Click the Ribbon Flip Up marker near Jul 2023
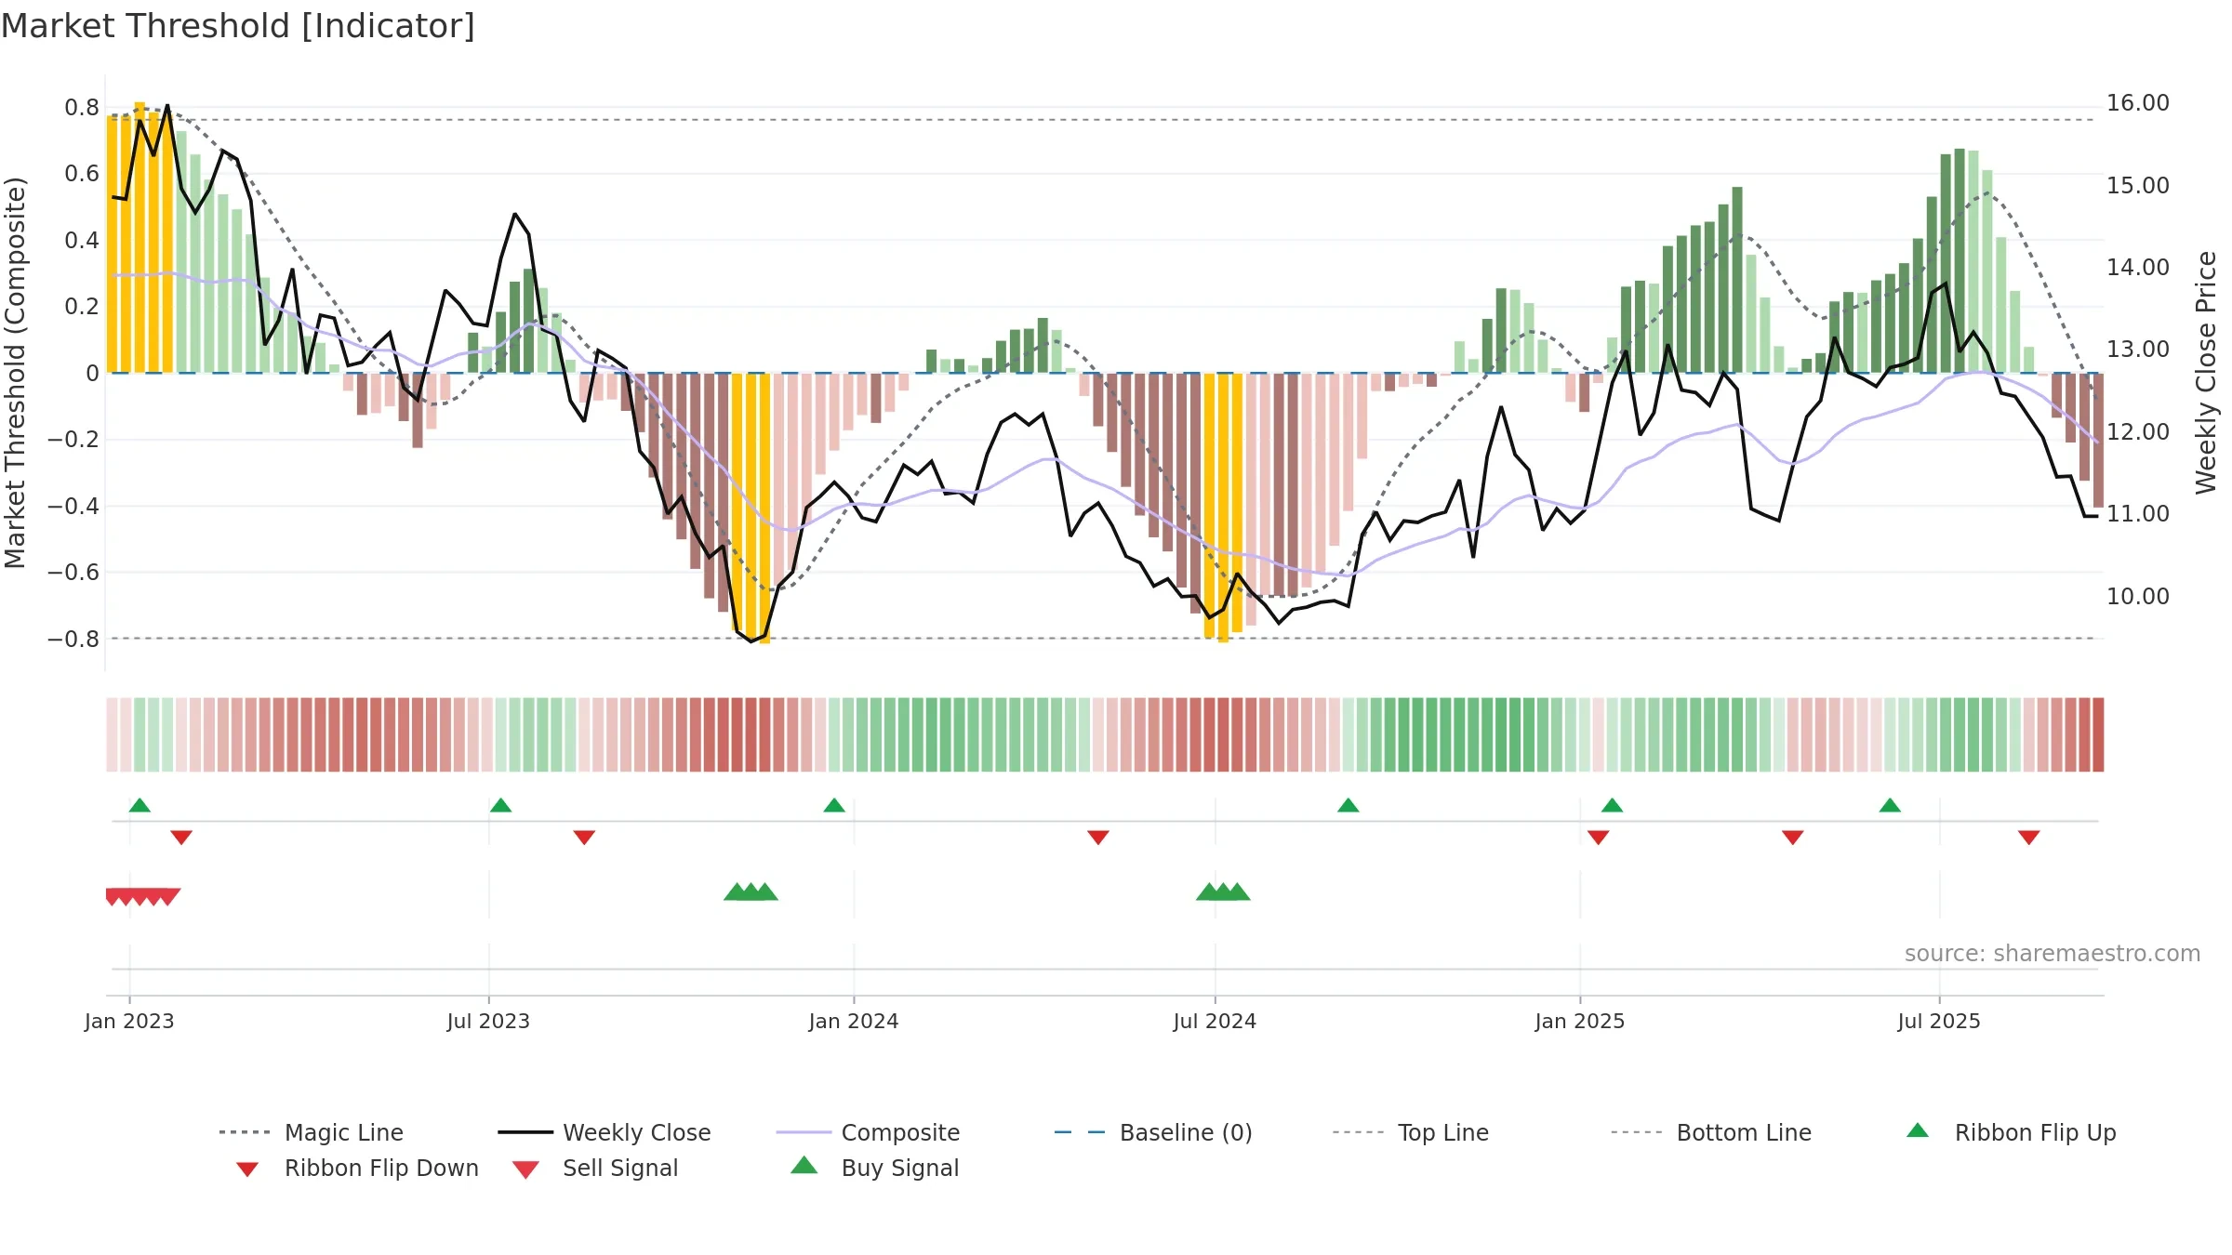Screen dimensions: 2232x1255 coord(500,805)
